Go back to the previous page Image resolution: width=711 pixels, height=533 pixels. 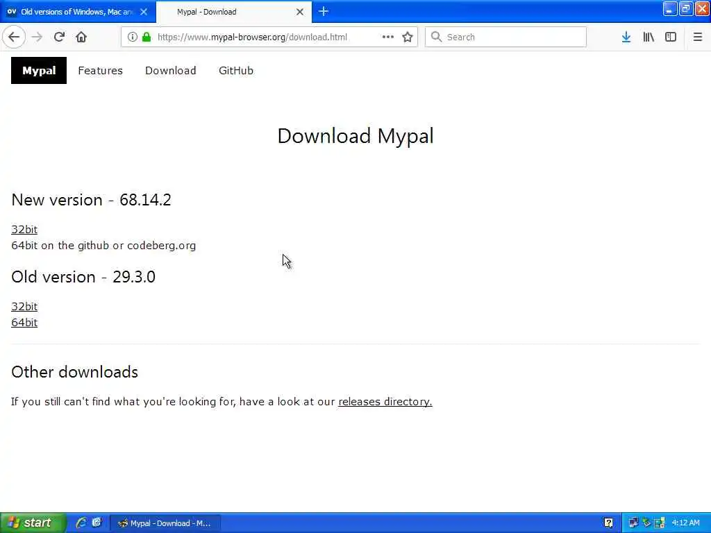tap(14, 37)
